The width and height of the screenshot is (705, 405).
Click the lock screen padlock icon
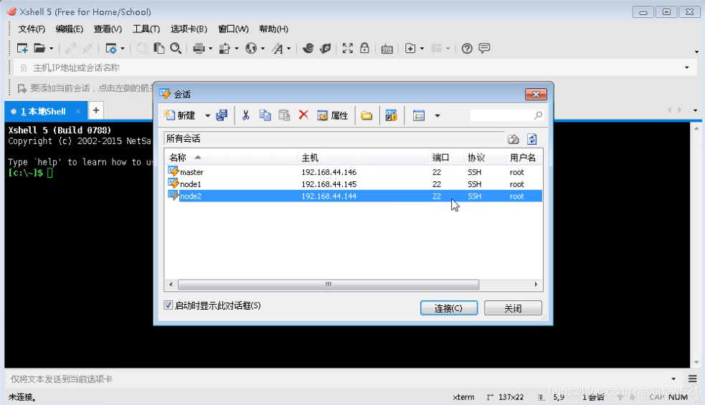pyautogui.click(x=364, y=48)
